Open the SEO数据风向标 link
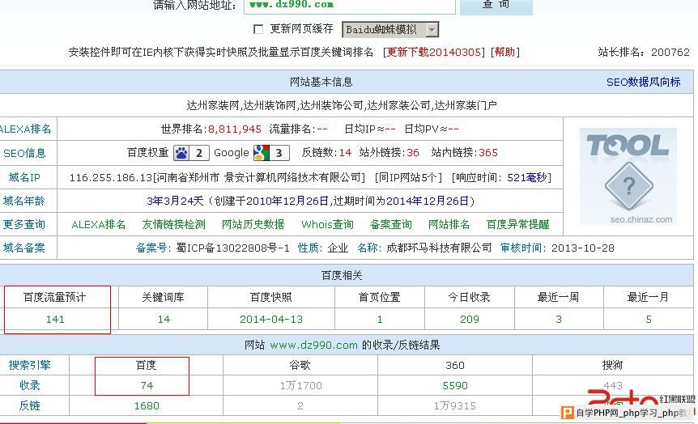This screenshot has height=424, width=698. click(643, 82)
